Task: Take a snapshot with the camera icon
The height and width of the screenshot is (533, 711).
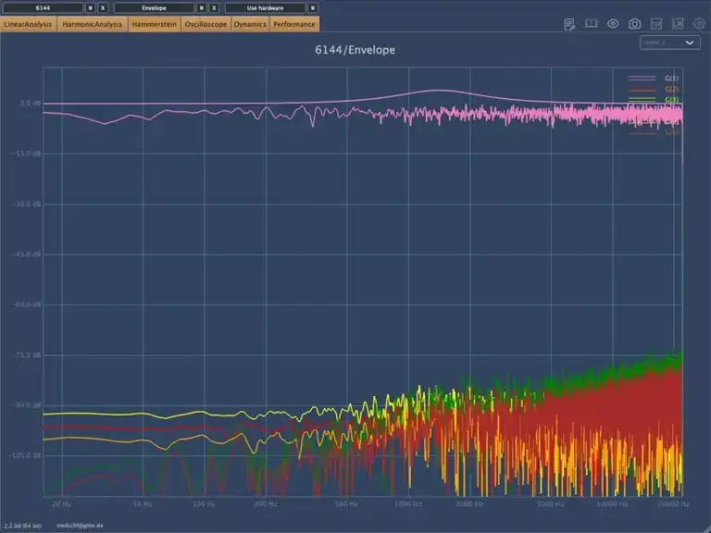Action: tap(634, 24)
